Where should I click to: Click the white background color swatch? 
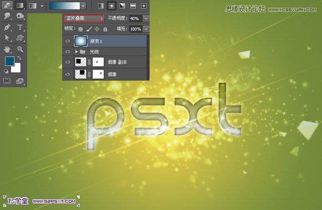tap(16, 68)
